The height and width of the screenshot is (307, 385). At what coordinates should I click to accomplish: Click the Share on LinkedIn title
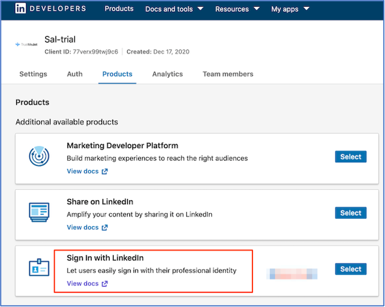pyautogui.click(x=100, y=202)
